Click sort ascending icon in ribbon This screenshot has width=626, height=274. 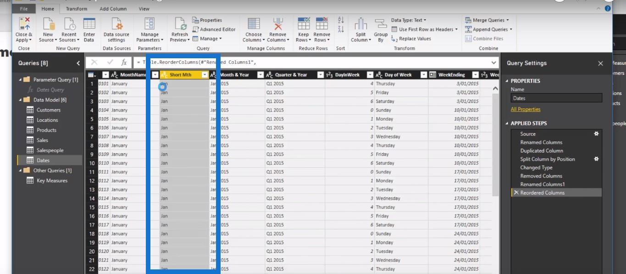click(341, 20)
